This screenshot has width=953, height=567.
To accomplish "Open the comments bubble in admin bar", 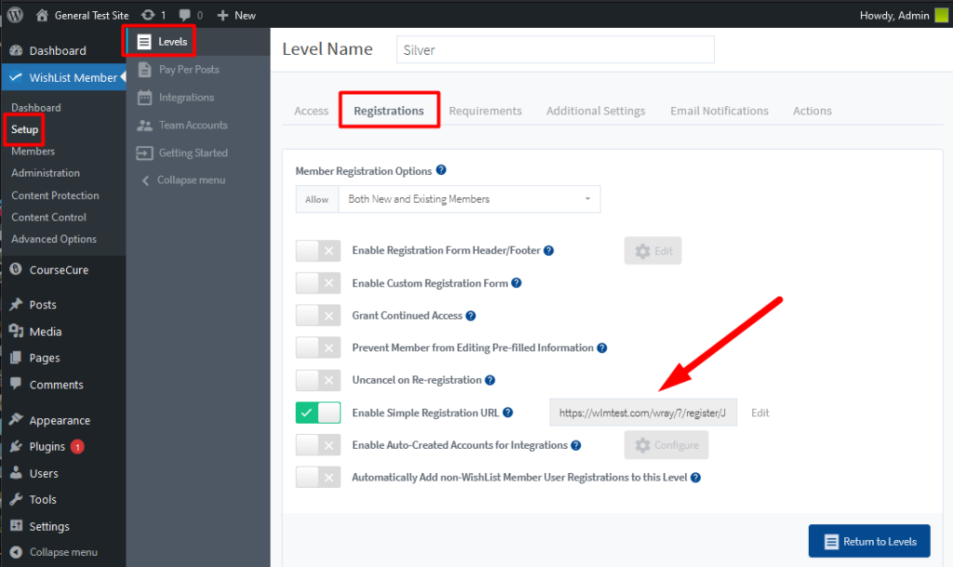I will 185,15.
